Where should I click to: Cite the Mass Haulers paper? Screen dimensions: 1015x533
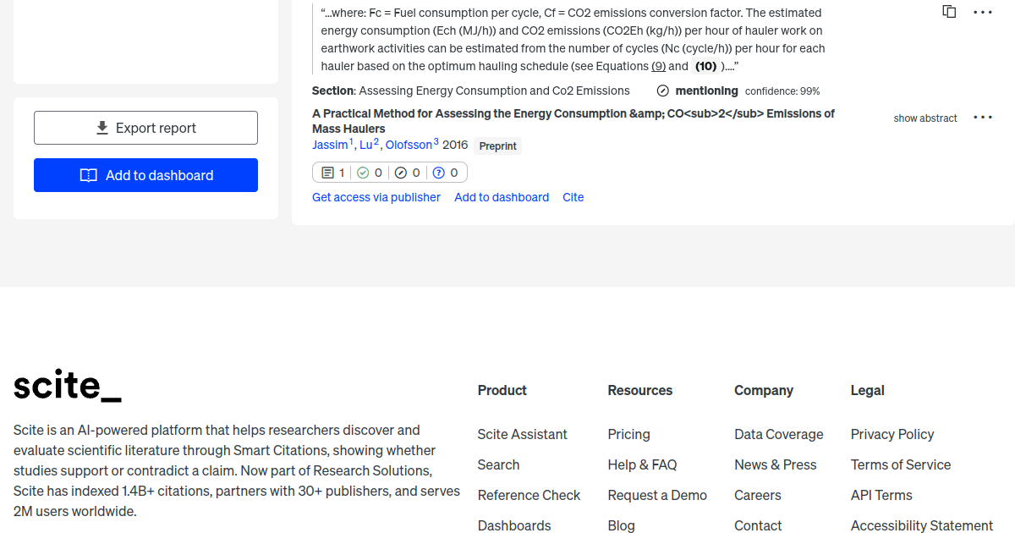click(573, 197)
